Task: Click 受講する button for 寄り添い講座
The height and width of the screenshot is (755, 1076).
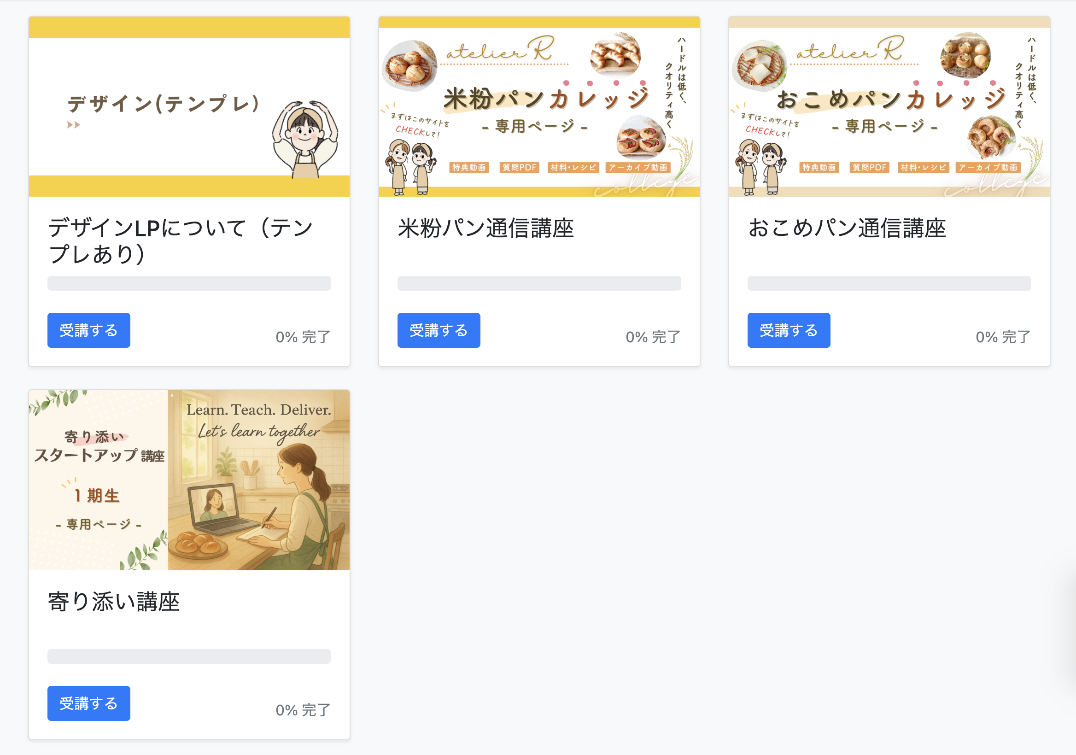Action: click(88, 703)
